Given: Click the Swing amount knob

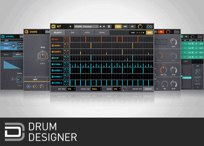Looking at the screenshot, I should pyautogui.click(x=124, y=89).
